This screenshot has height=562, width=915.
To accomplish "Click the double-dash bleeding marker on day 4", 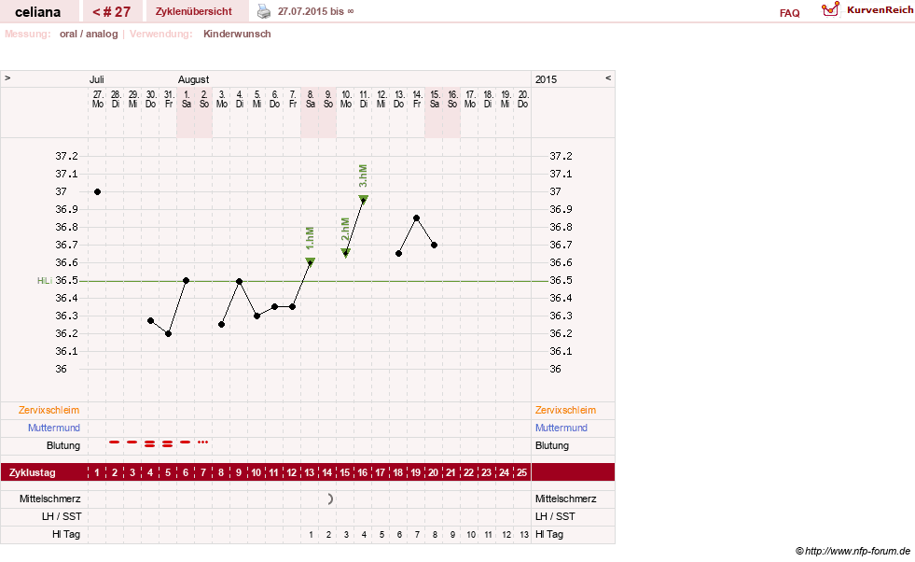I will click(150, 444).
